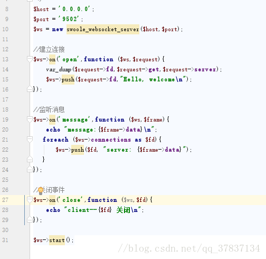266x259 pixels.
Task: Click the connections property on line 21
Action: point(111,140)
